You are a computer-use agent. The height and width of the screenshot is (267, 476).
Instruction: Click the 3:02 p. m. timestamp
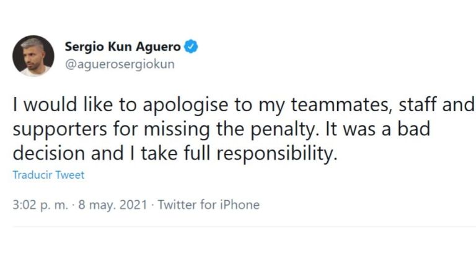tap(39, 205)
